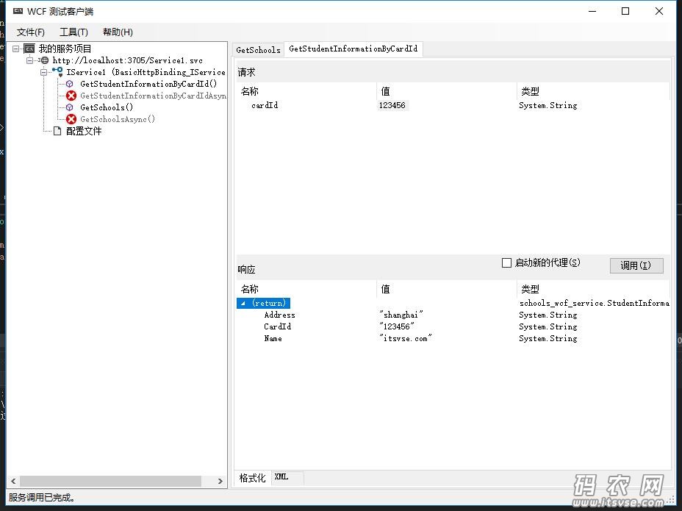Switch to the XML view tab
Image resolution: width=682 pixels, height=511 pixels.
click(281, 477)
